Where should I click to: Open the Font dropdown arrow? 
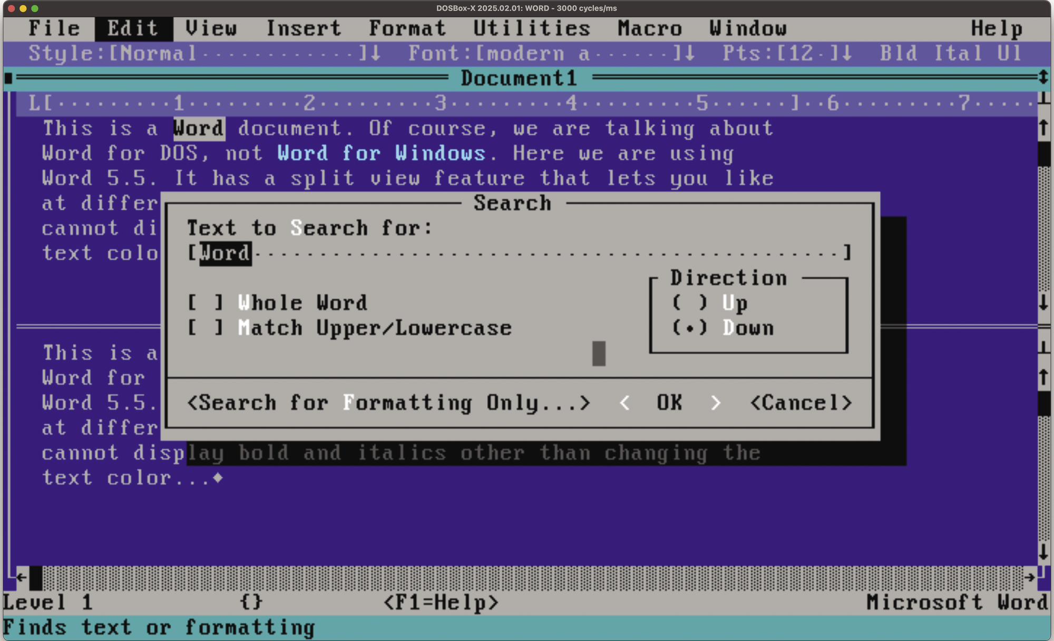(x=690, y=53)
